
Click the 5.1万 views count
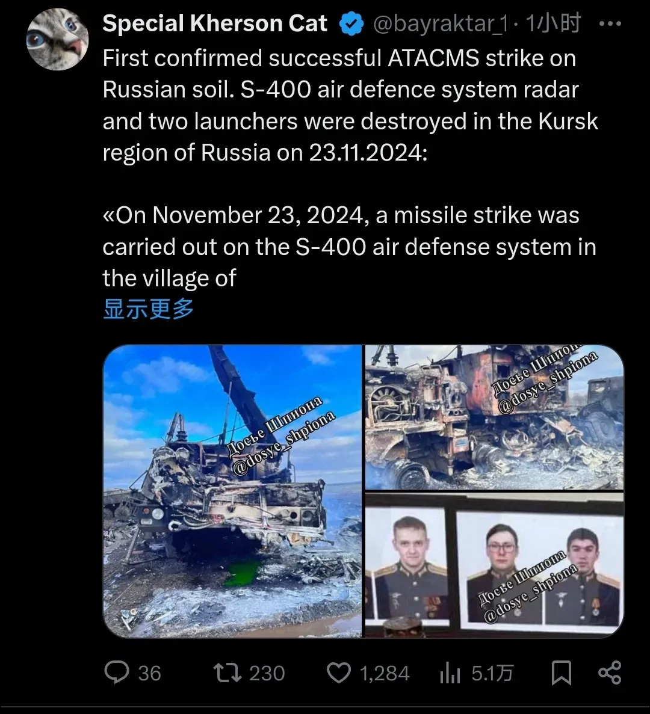[492, 674]
